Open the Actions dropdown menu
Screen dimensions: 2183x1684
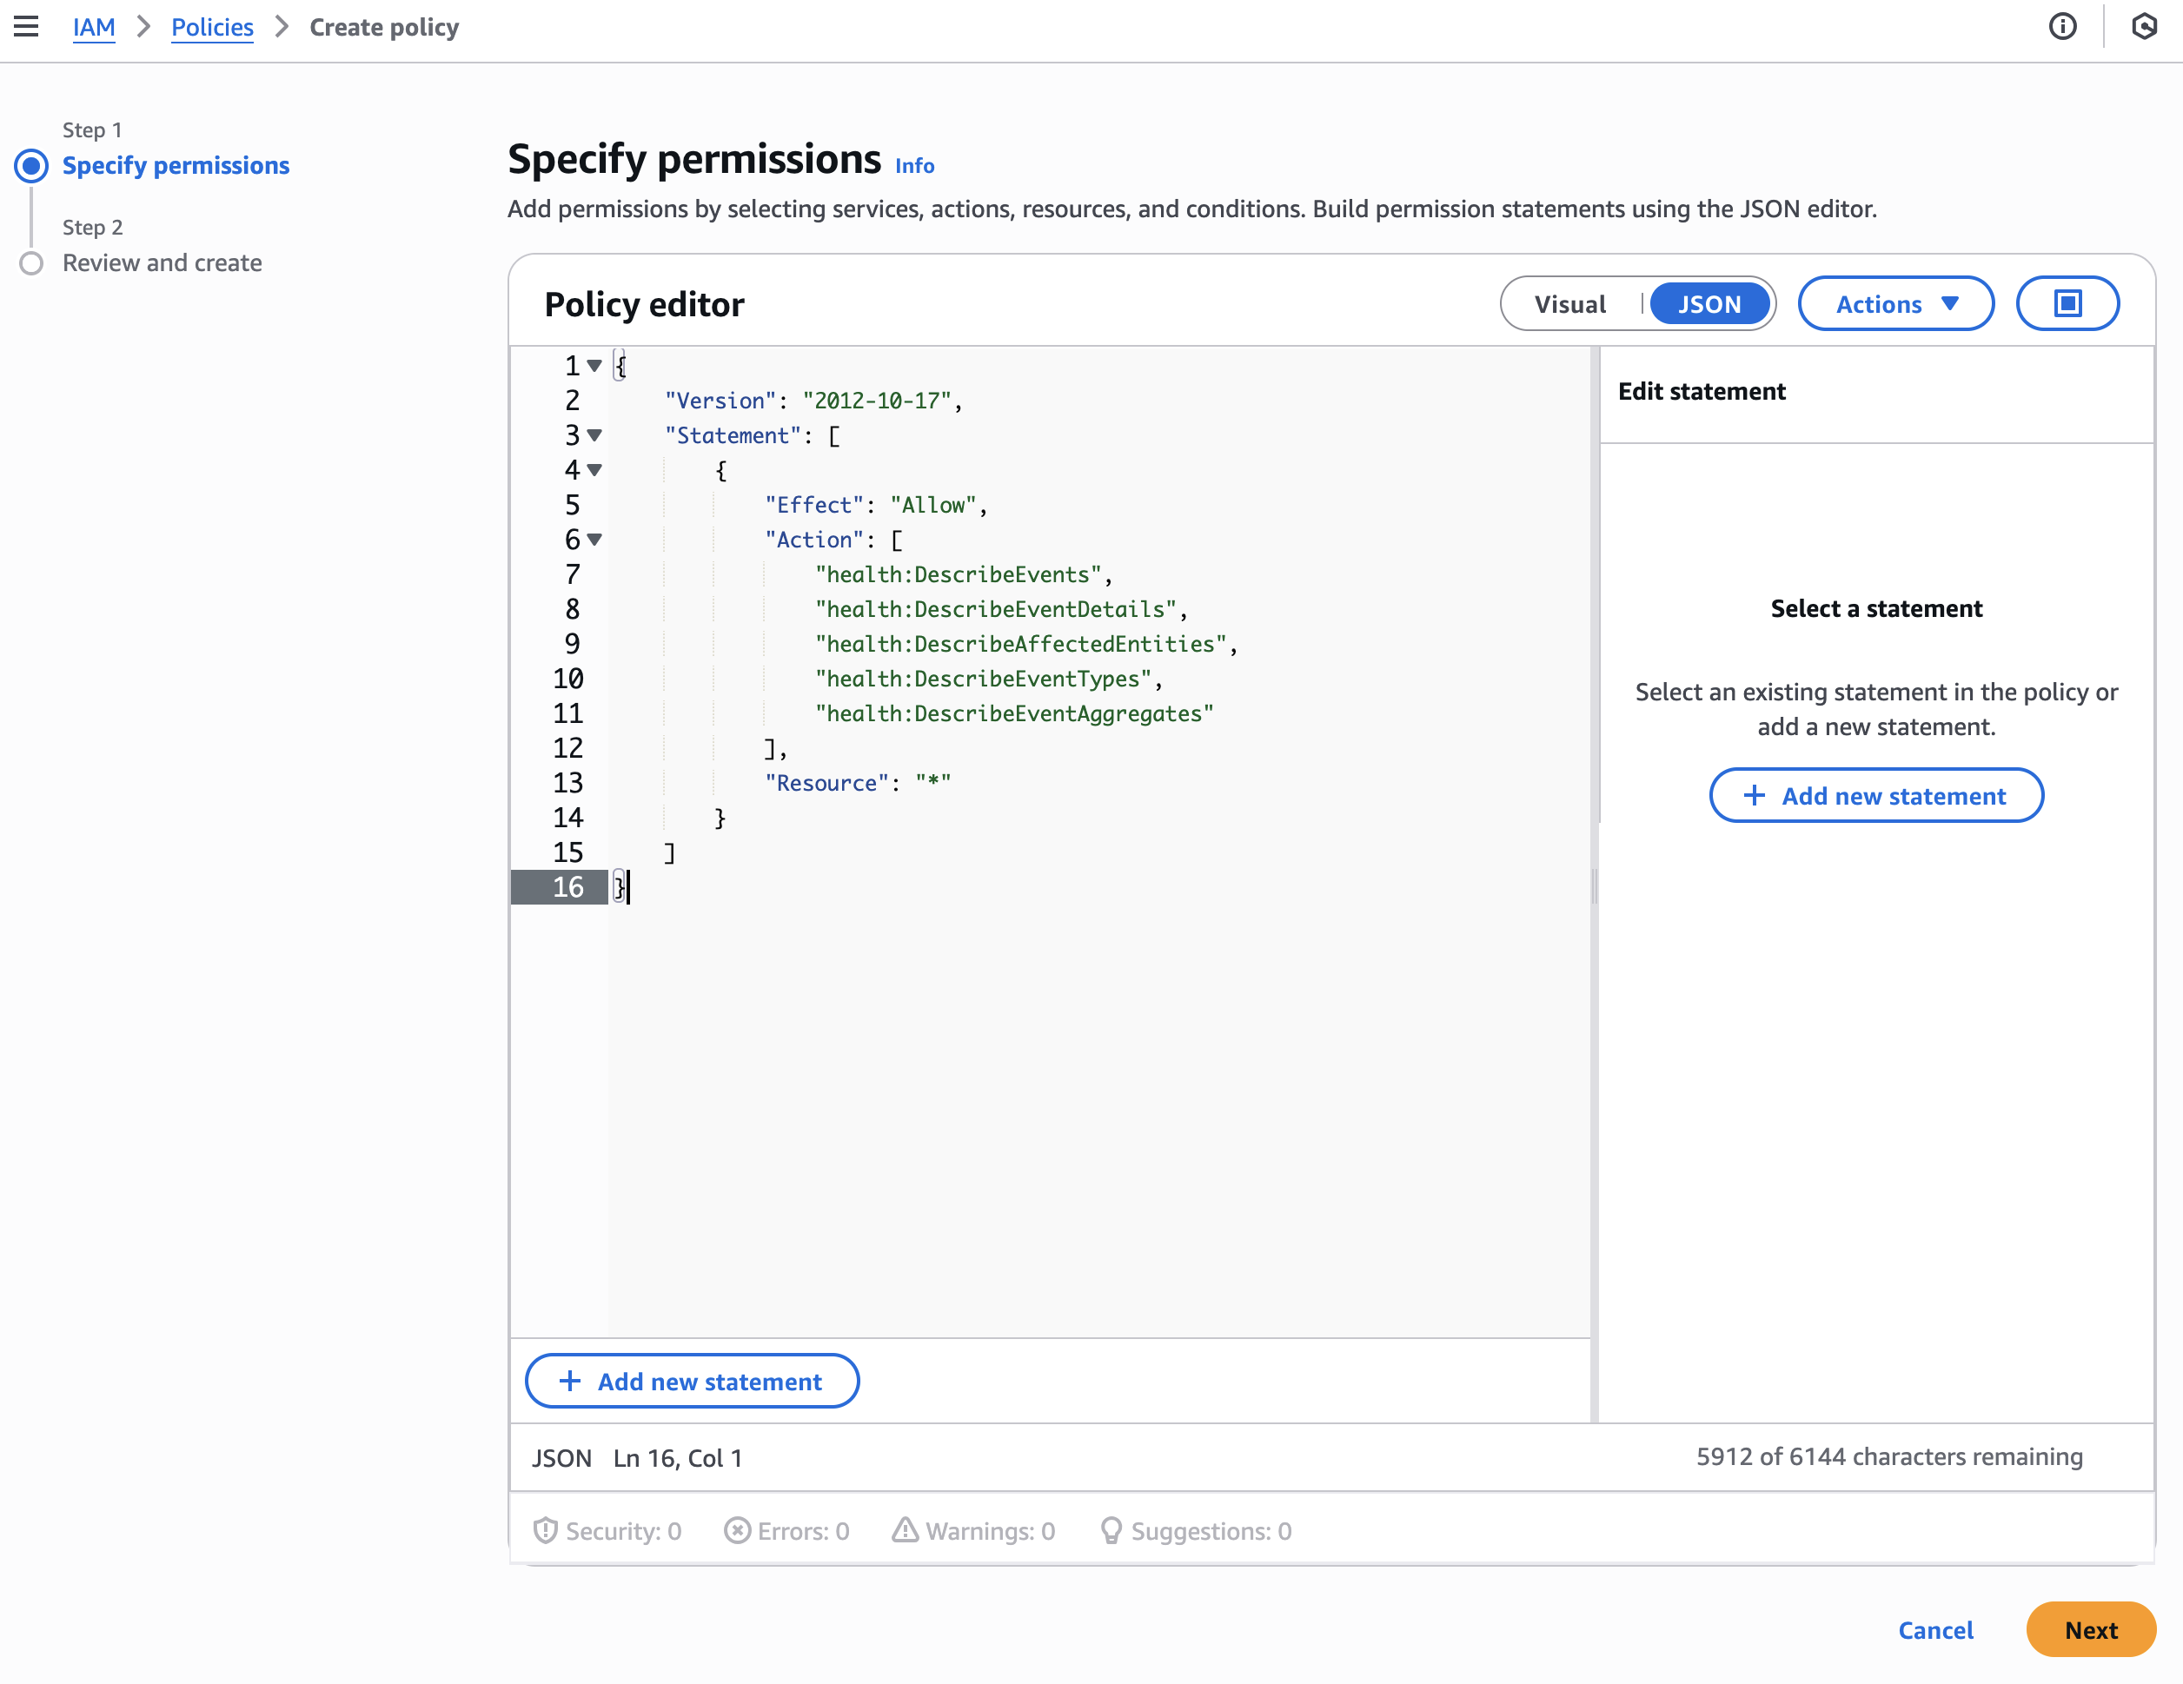click(x=1895, y=304)
